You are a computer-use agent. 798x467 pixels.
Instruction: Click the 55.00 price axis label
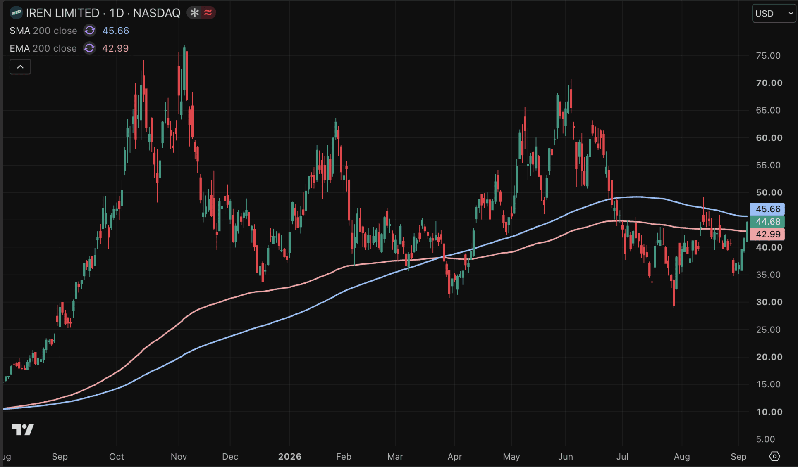tap(768, 165)
